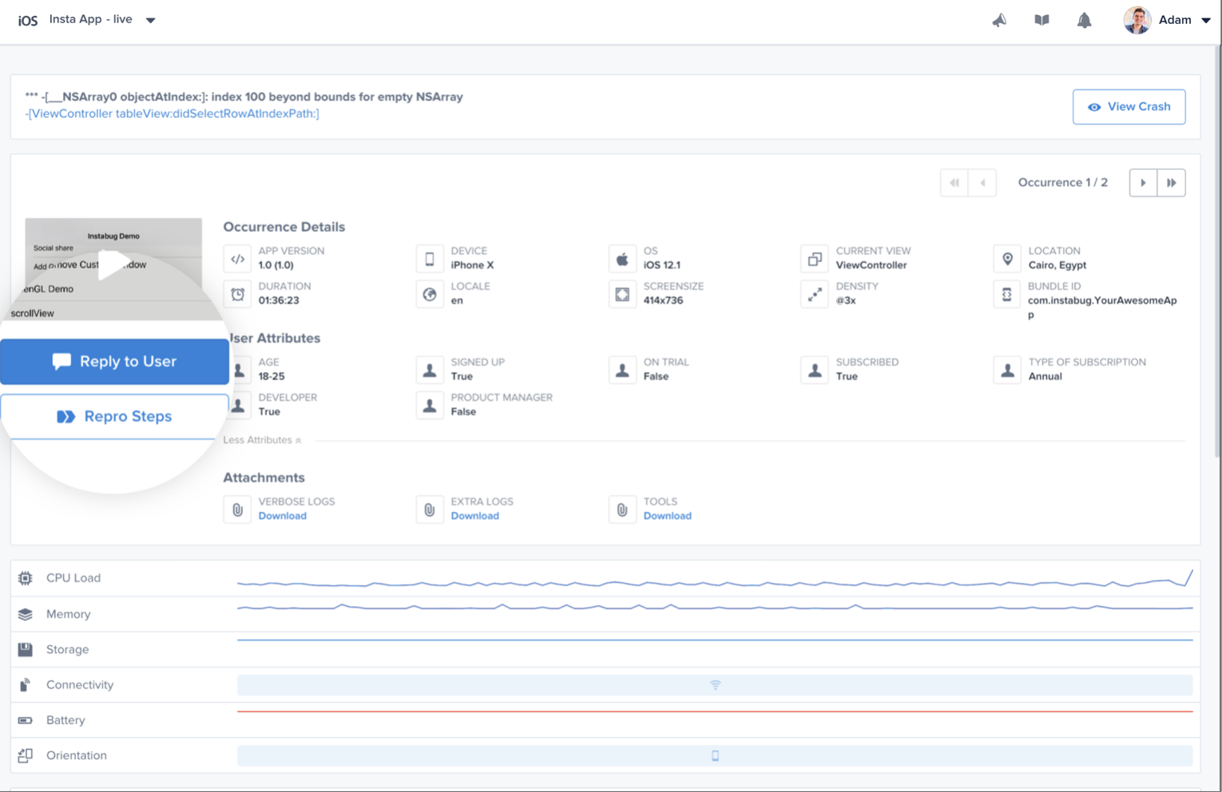Click the View Crash button
This screenshot has height=792, width=1222.
1129,107
